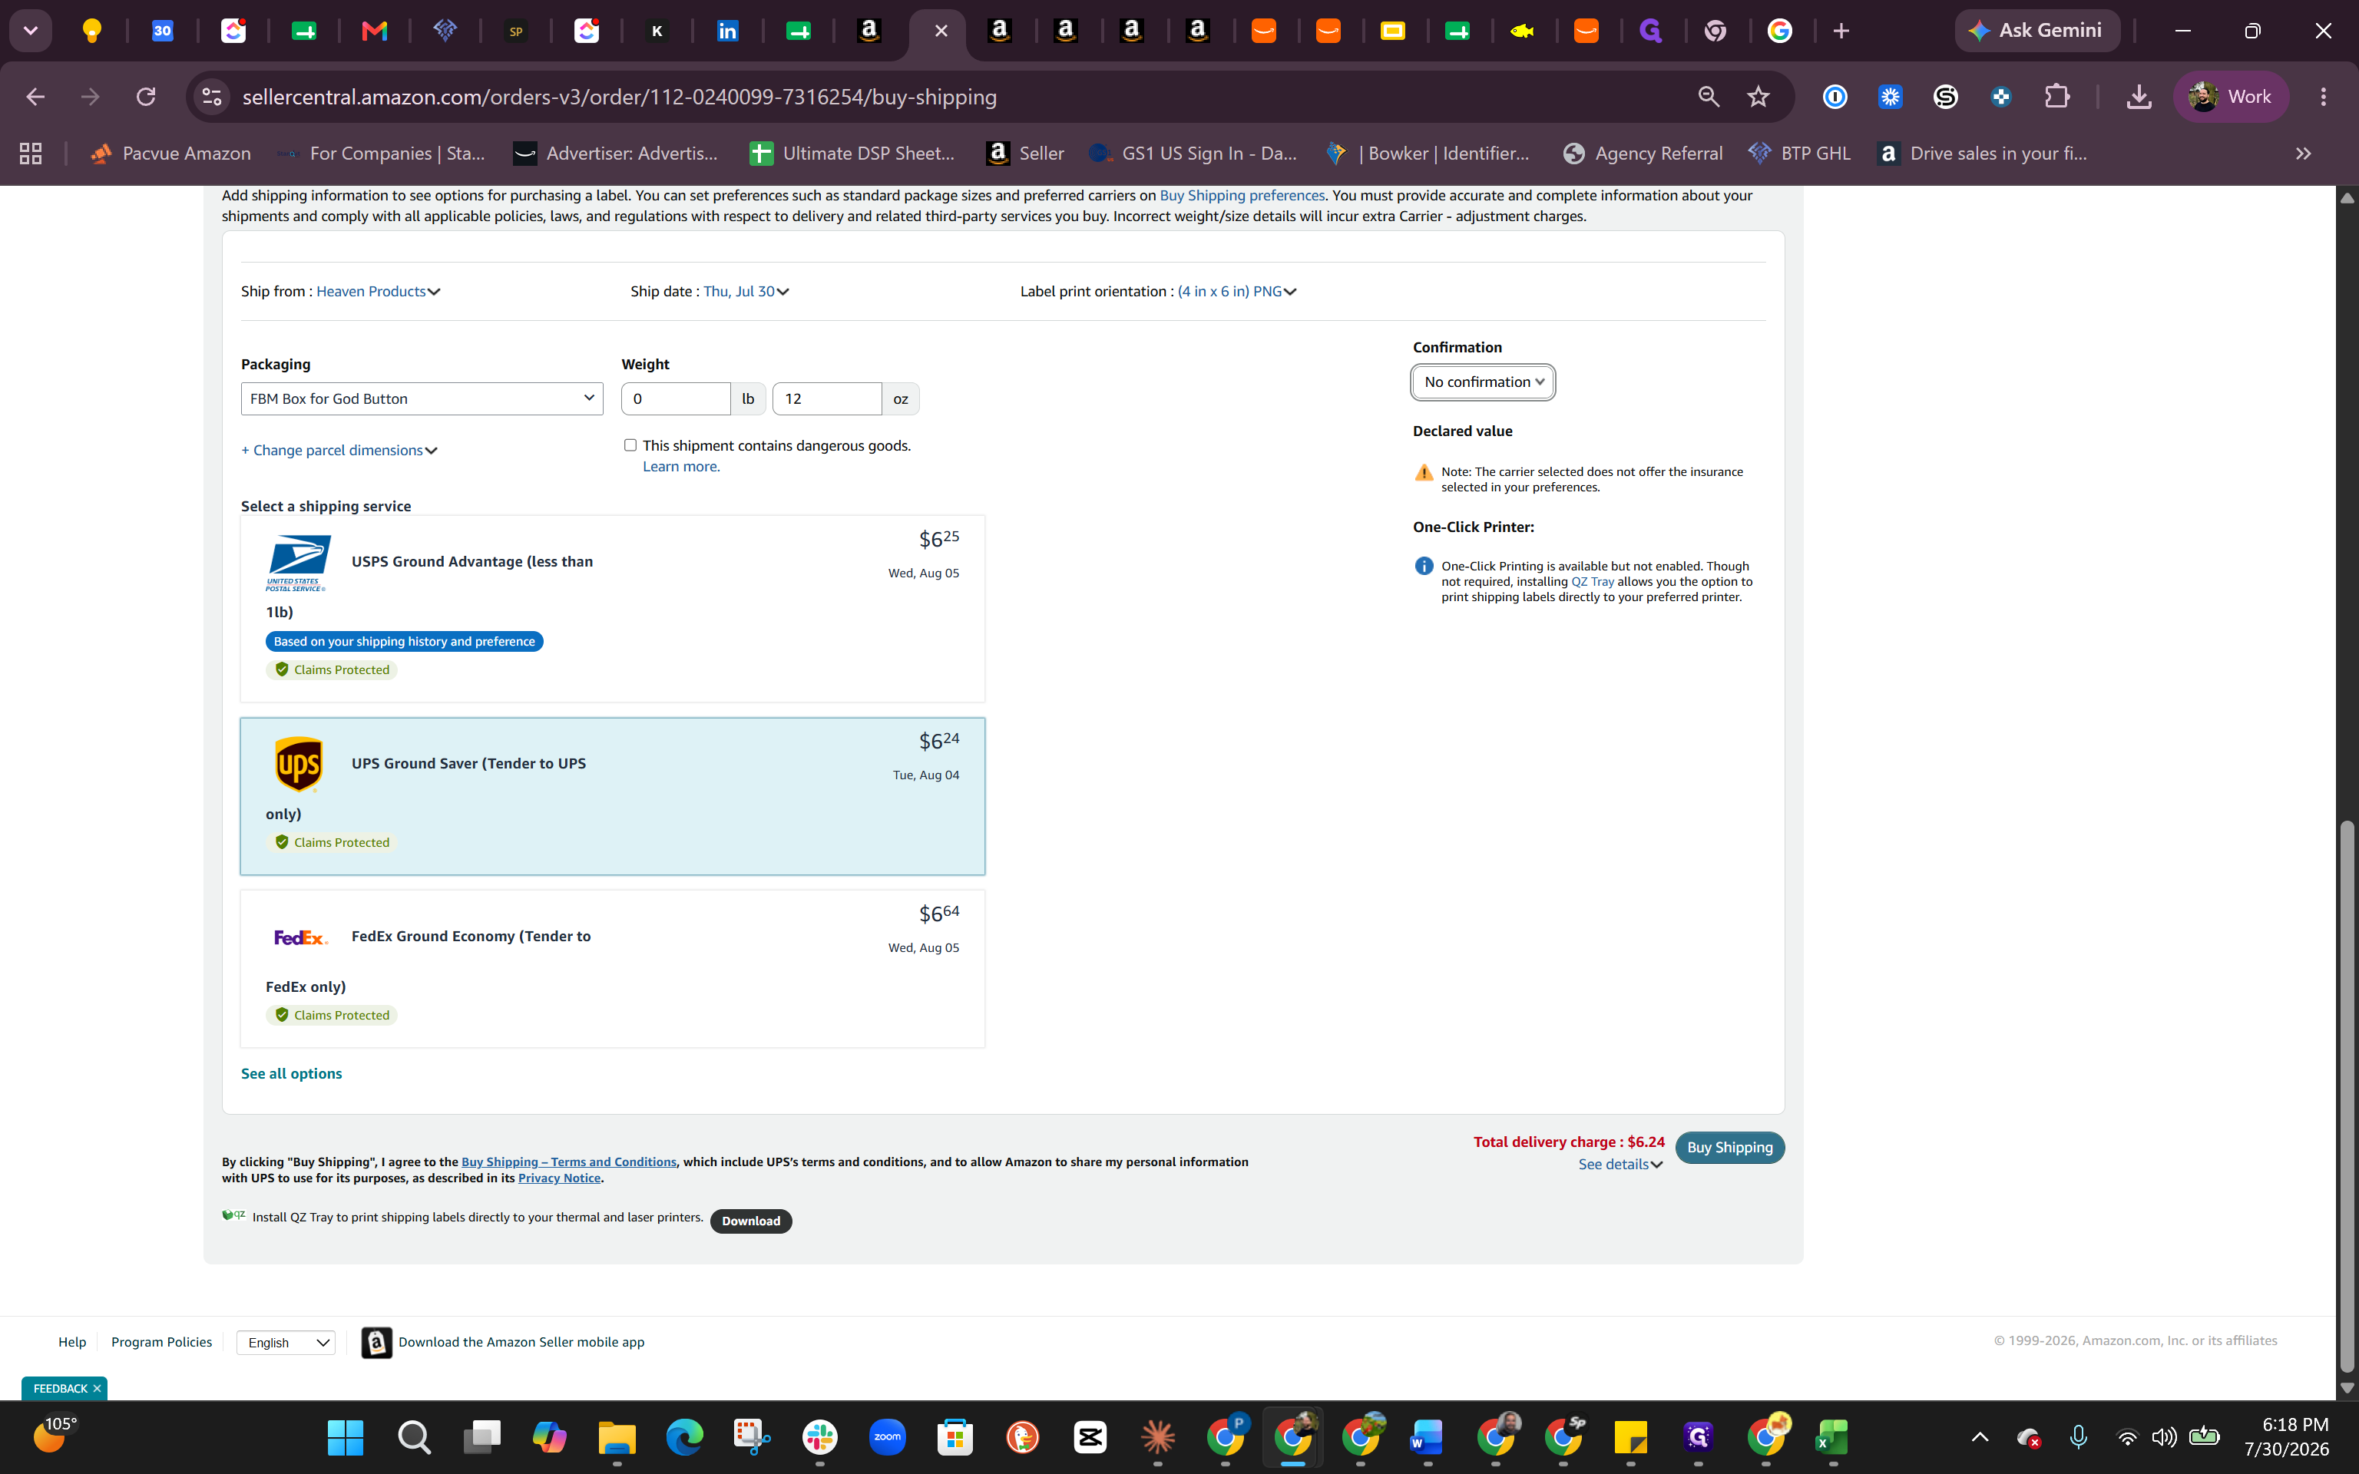Open the bookmarks apps grid icon
Image resolution: width=2359 pixels, height=1474 pixels.
coord(31,153)
